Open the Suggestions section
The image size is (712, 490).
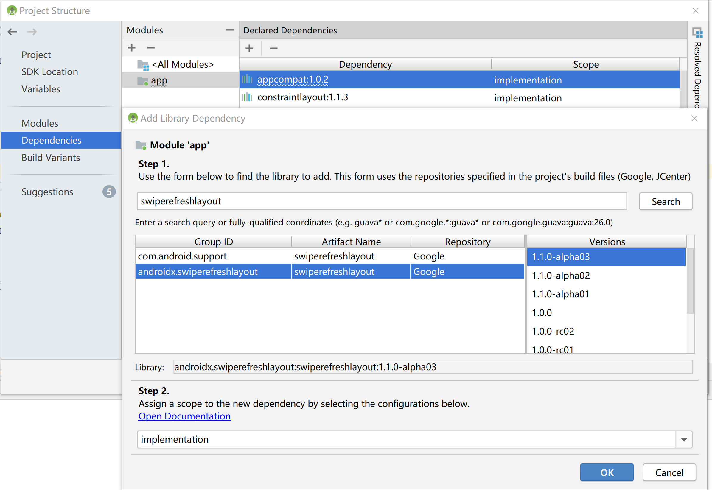point(47,192)
